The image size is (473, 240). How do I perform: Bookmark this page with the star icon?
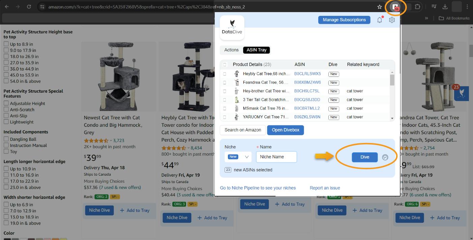tap(380, 7)
